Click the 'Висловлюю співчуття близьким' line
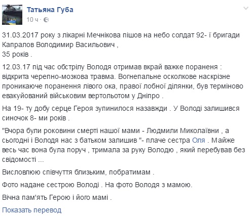The image size is (252, 216). tap(78, 172)
